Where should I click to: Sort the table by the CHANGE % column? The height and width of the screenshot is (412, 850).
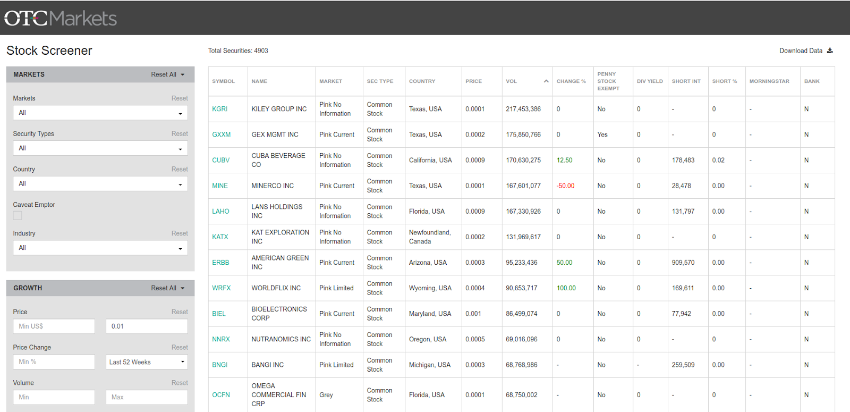click(x=571, y=81)
